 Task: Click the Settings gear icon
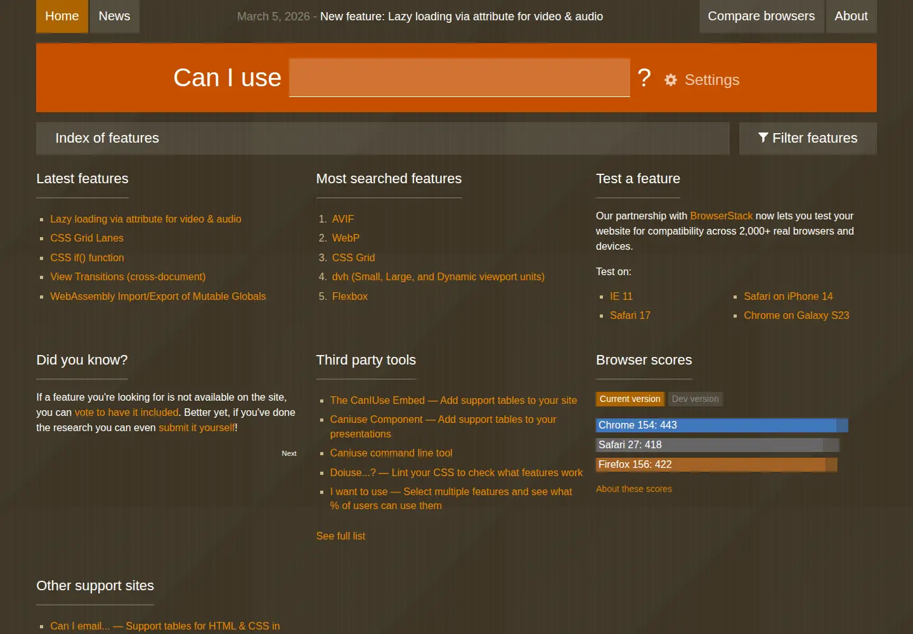[671, 80]
